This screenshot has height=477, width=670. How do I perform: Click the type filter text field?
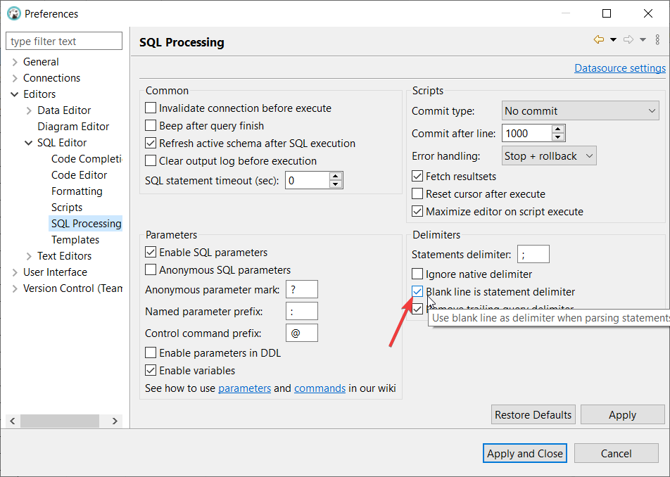pyautogui.click(x=63, y=40)
